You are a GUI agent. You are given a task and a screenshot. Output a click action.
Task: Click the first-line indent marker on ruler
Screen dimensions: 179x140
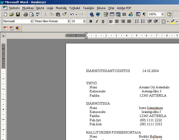point(86,34)
